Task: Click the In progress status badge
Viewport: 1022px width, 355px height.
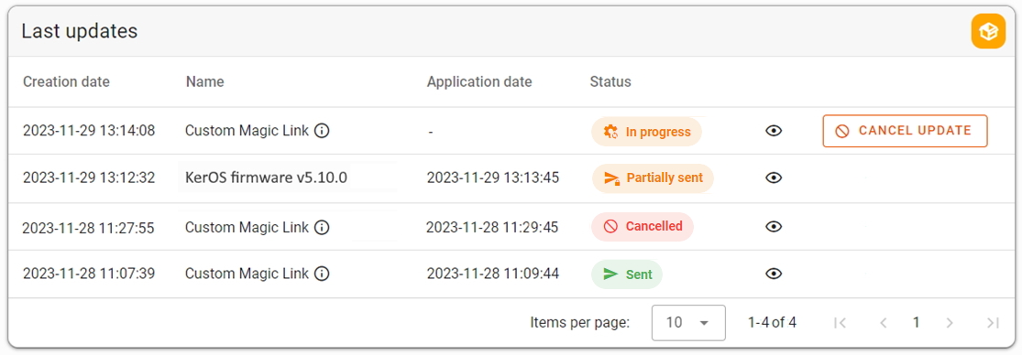Action: [x=646, y=132]
